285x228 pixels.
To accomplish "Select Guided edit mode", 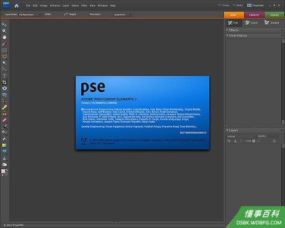I will click(271, 23).
